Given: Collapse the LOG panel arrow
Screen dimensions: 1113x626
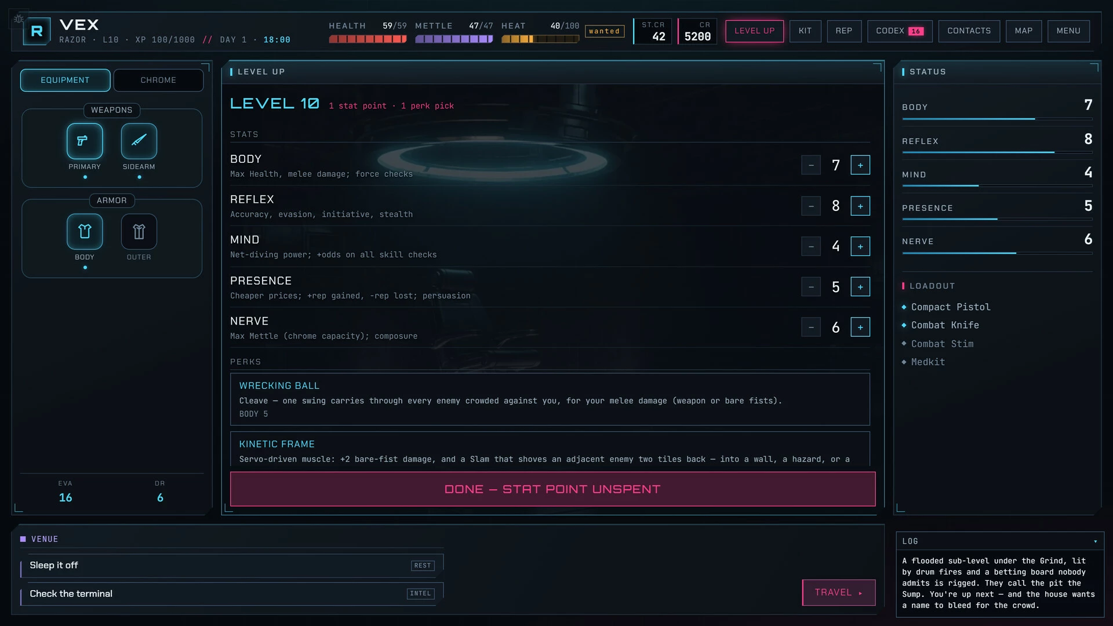Looking at the screenshot, I should click(x=1096, y=541).
